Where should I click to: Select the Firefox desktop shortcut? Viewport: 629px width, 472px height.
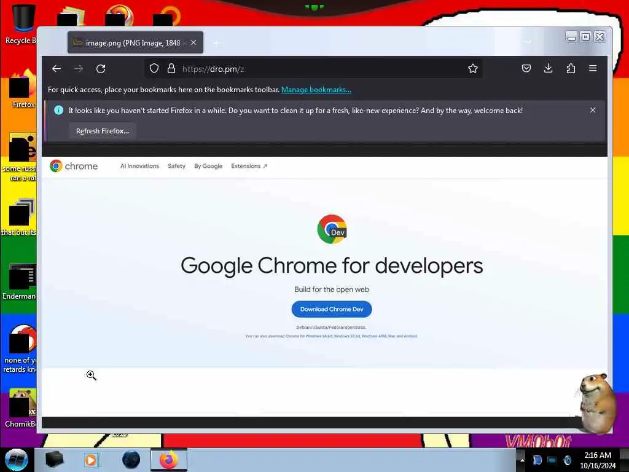23,88
